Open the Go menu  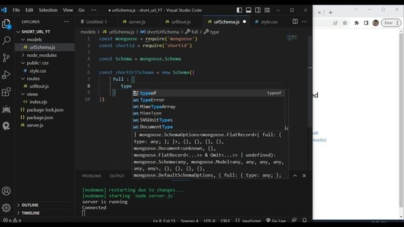pos(81,10)
